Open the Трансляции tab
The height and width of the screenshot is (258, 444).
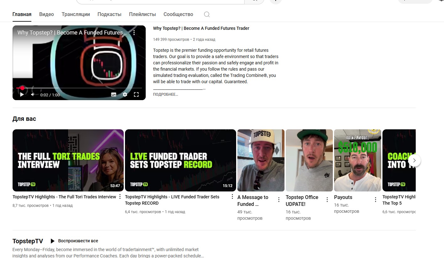point(76,14)
